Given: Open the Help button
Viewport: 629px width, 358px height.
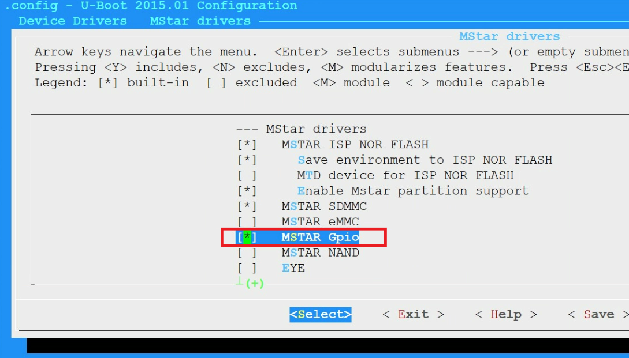Looking at the screenshot, I should click(x=505, y=315).
